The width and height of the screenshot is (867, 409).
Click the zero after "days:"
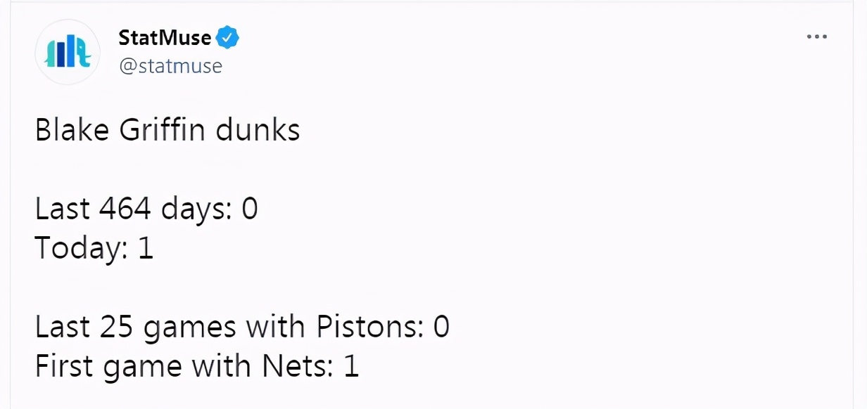click(x=250, y=209)
